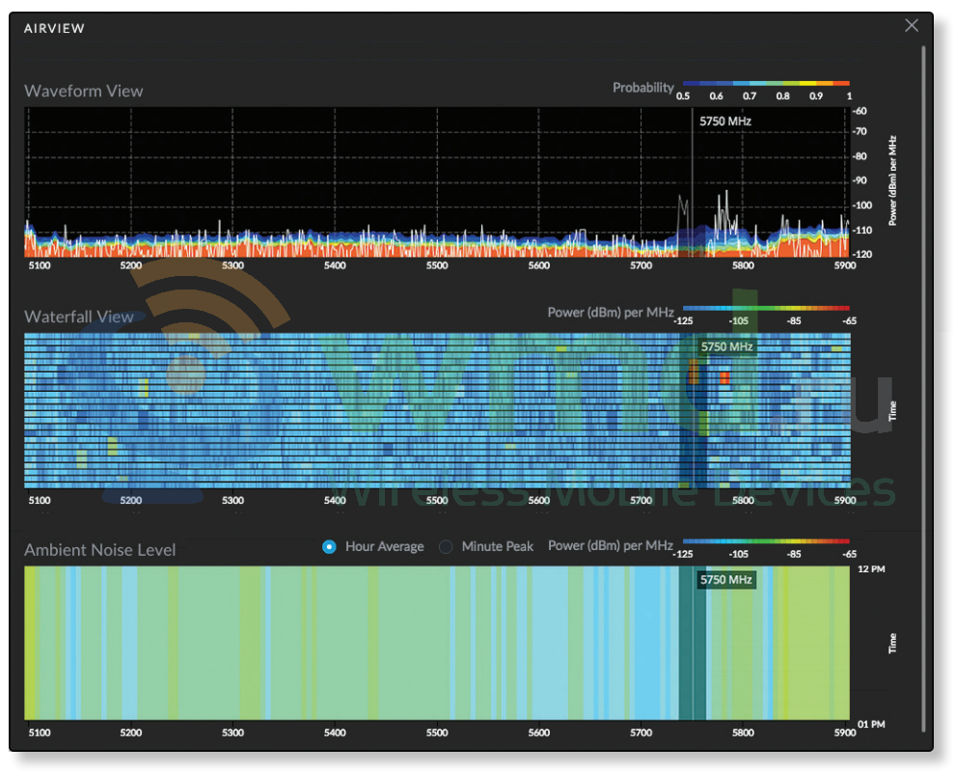Click the 01 PM time label
The height and width of the screenshot is (774, 956).
[871, 724]
